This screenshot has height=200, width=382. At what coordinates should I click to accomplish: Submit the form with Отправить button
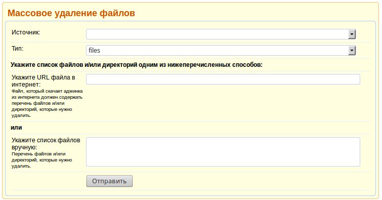tap(109, 181)
